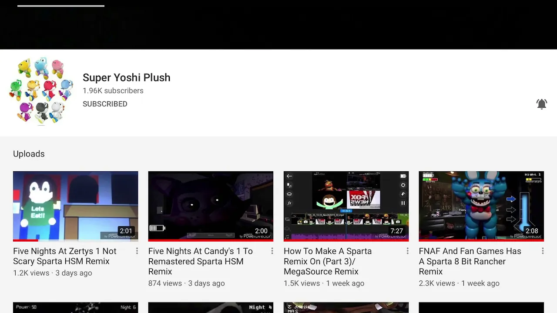
Task: Open options menu for Five Nights At Candy's video
Action: tap(272, 251)
